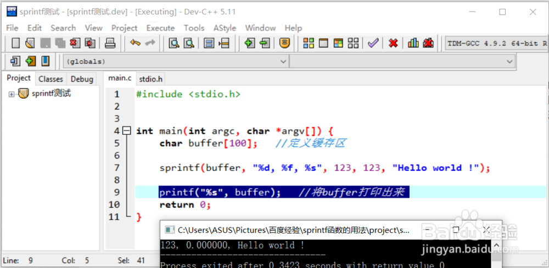The width and height of the screenshot is (549, 268).
Task: Click the Replace magnifier icon
Action: [x=189, y=43]
